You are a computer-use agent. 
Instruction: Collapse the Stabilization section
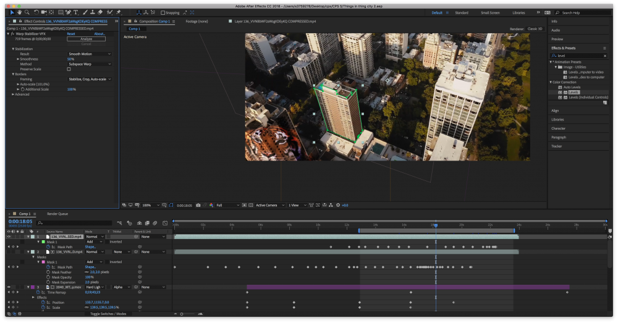(x=13, y=49)
